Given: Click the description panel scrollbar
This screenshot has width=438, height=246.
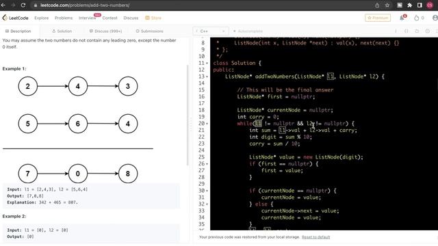Looking at the screenshot, I should [188, 115].
